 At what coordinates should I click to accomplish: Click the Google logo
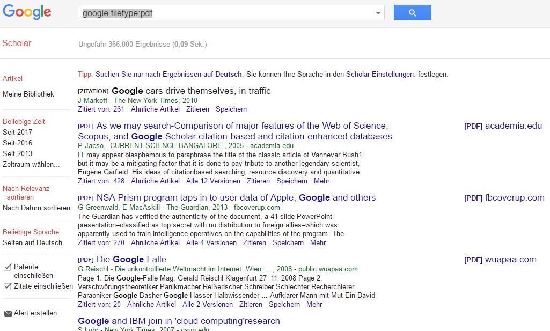(27, 12)
